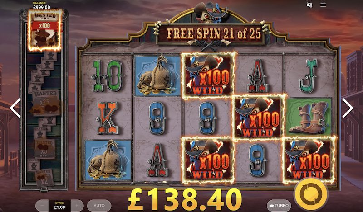Click the orange K symbol

[107, 118]
